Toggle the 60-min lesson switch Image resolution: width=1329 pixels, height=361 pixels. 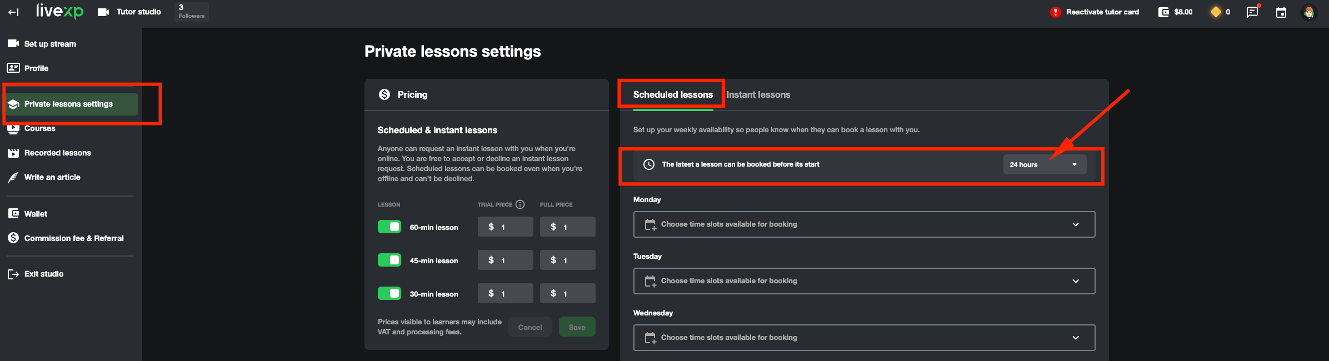[389, 227]
